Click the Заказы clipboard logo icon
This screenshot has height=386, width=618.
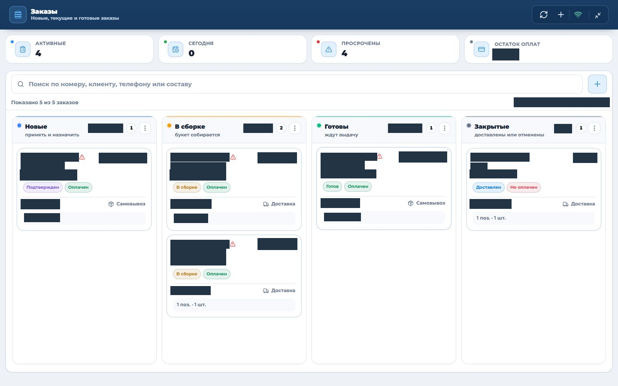point(18,15)
